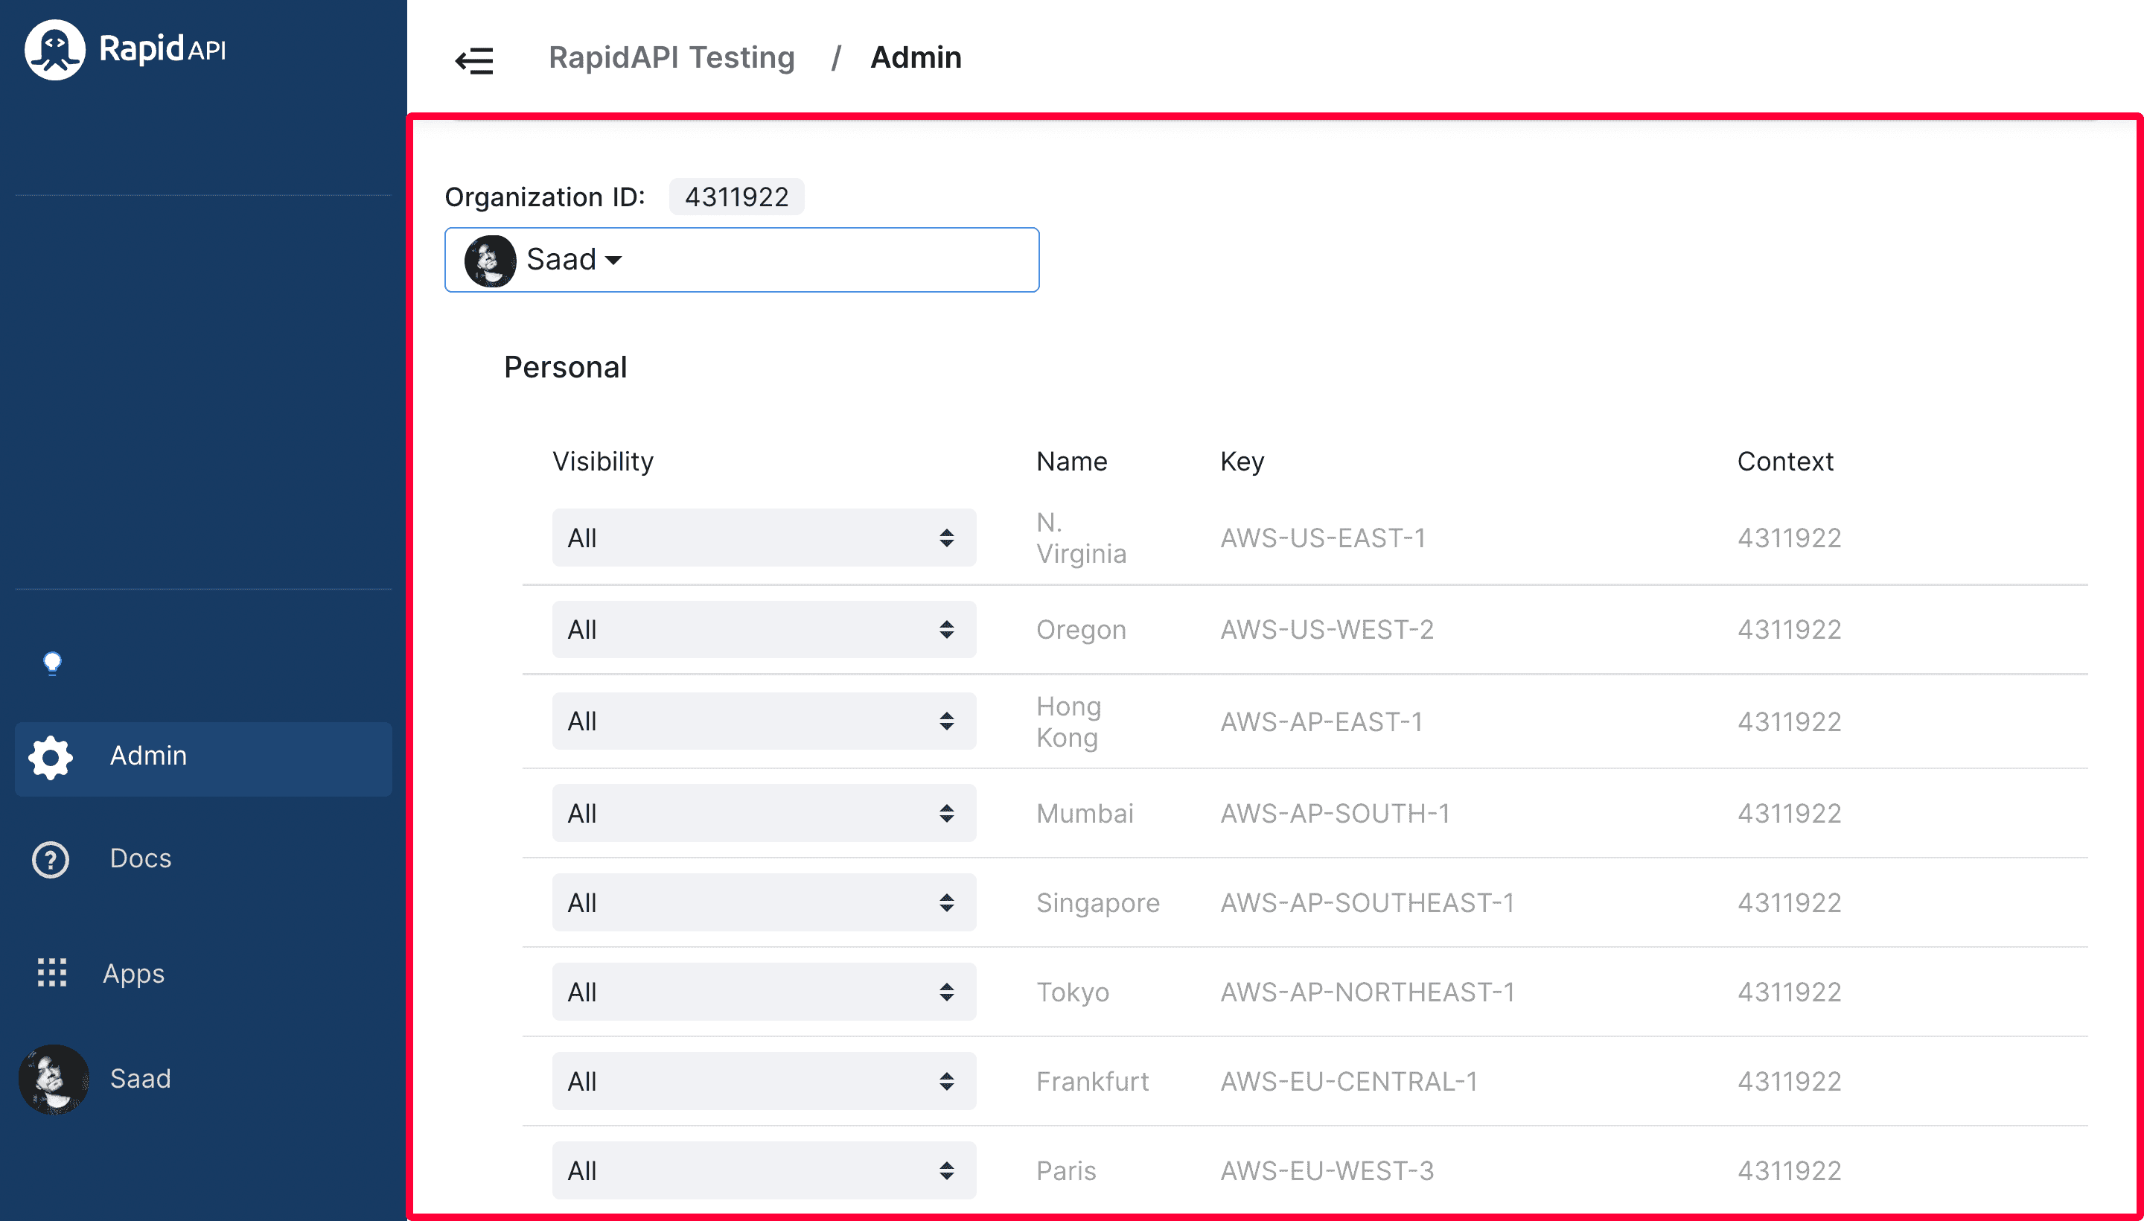Expand the Saad organization dropdown
The height and width of the screenshot is (1221, 2144).
pos(741,260)
